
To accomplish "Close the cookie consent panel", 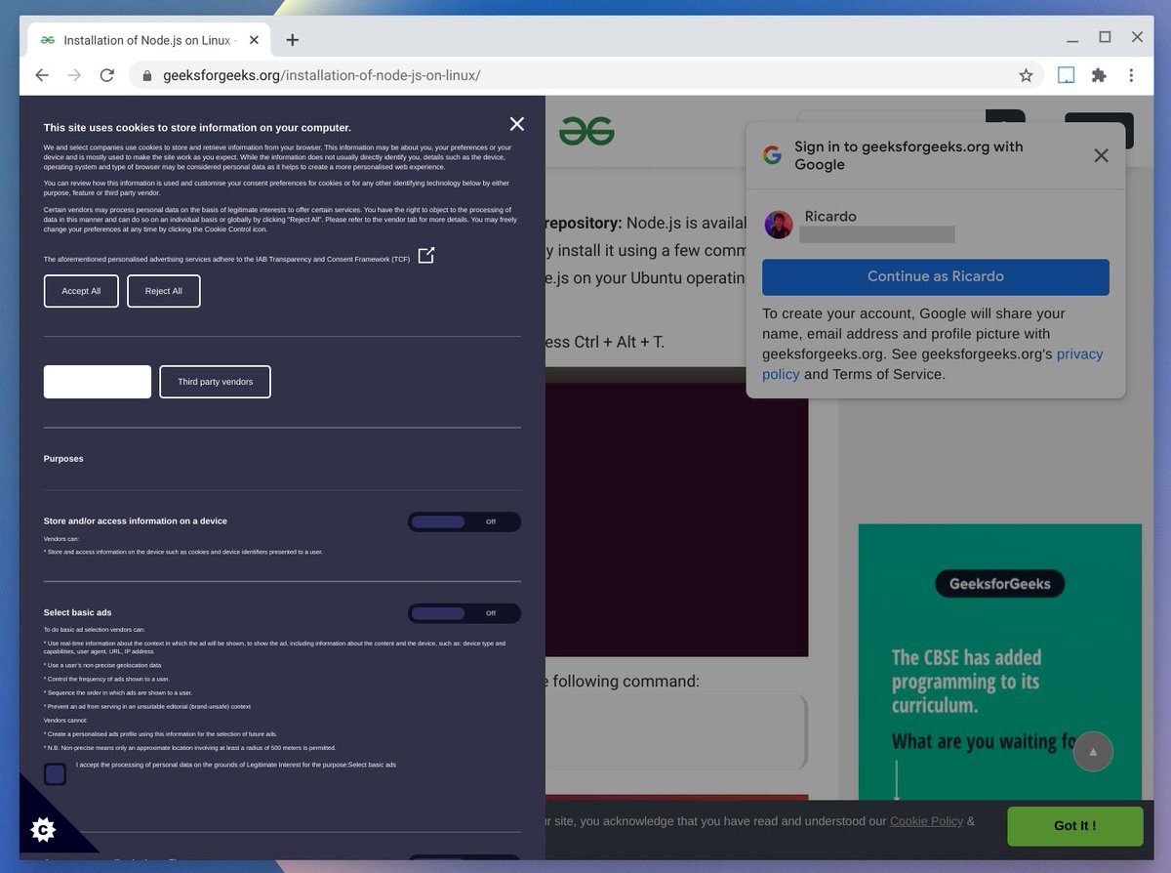I will pyautogui.click(x=517, y=124).
